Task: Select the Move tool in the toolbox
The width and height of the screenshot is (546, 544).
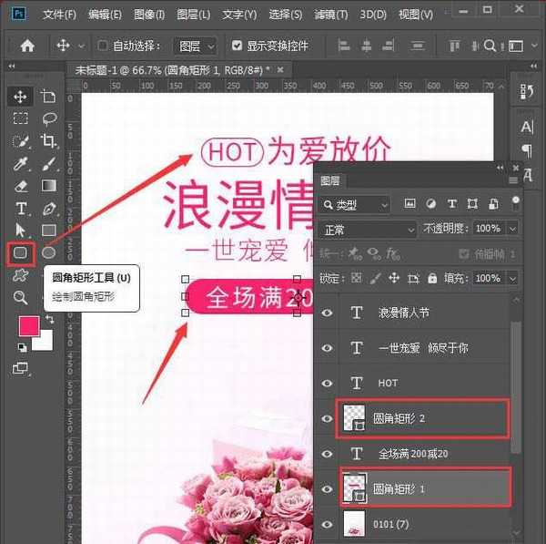Action: (20, 97)
